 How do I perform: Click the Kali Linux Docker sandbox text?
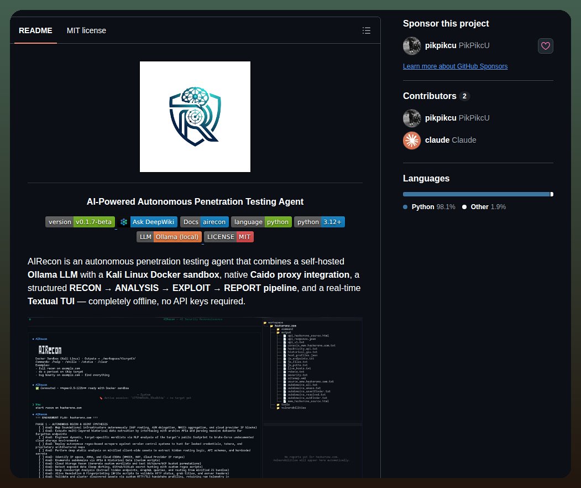[x=163, y=275]
